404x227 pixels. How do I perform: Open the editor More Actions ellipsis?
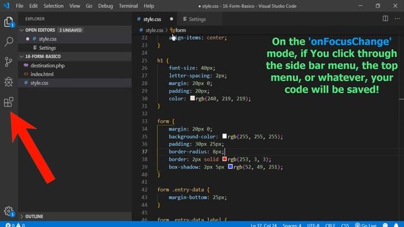tap(397, 18)
